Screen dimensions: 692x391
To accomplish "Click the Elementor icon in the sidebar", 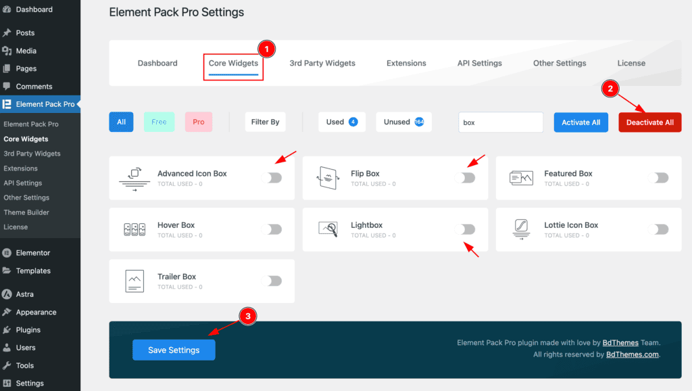I will click(x=7, y=253).
